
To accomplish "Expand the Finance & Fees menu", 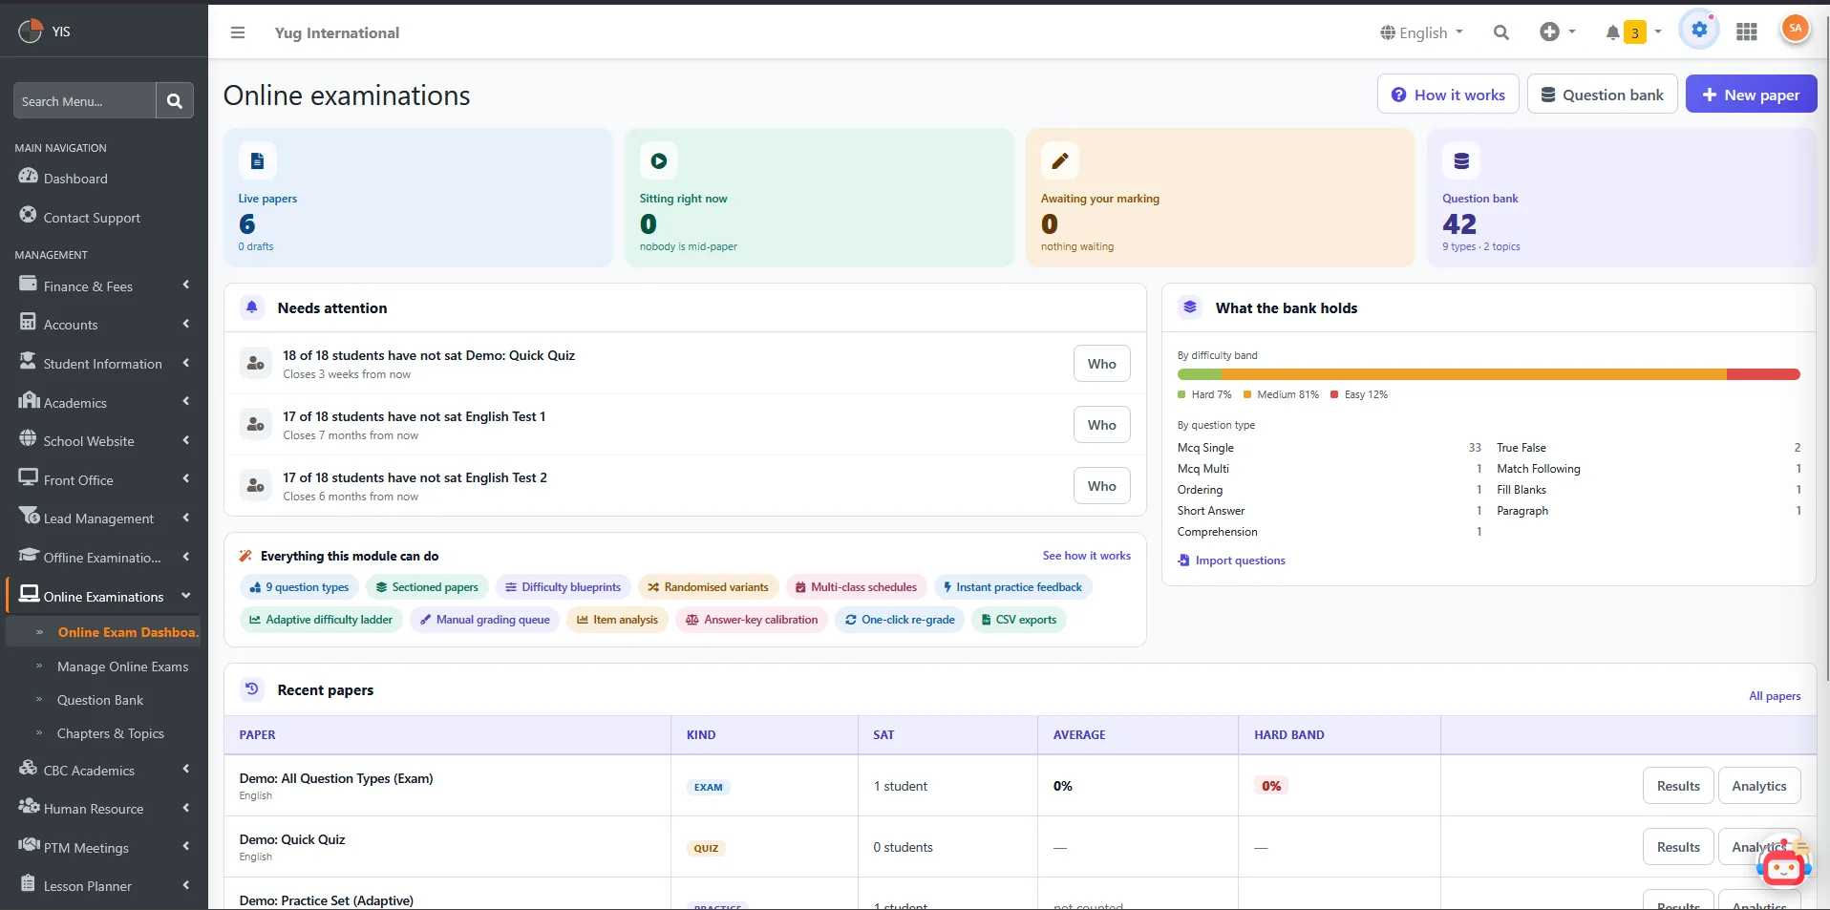I will tap(104, 286).
